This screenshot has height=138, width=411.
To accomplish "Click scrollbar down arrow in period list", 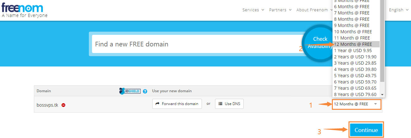I will click(382, 94).
